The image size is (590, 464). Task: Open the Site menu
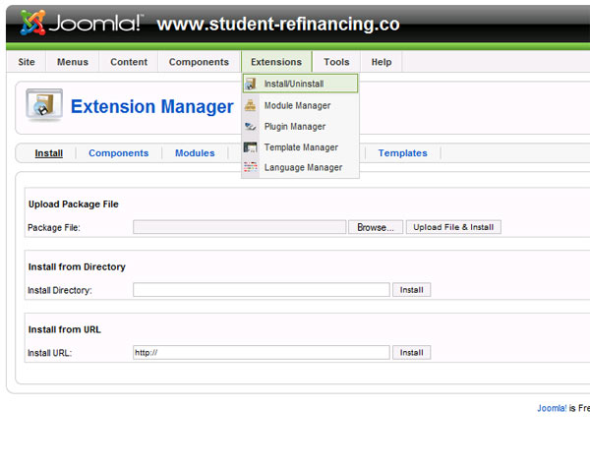(x=27, y=62)
